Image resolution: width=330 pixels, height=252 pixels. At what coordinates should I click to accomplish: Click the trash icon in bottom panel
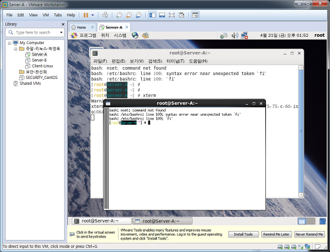tap(323, 221)
